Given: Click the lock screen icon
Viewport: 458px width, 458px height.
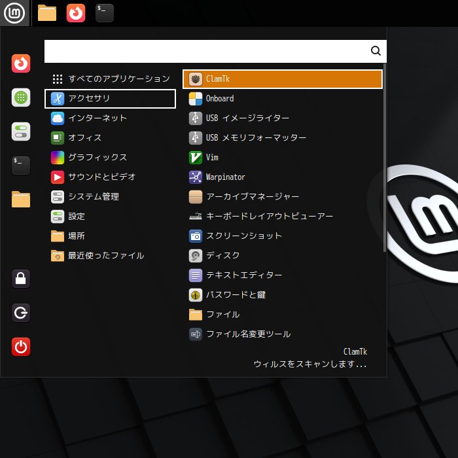Looking at the screenshot, I should pyautogui.click(x=21, y=279).
